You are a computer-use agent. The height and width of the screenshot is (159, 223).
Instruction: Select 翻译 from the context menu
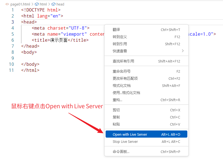(116, 30)
